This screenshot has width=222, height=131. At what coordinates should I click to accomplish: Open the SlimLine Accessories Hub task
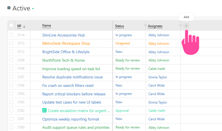pyautogui.click(x=63, y=35)
